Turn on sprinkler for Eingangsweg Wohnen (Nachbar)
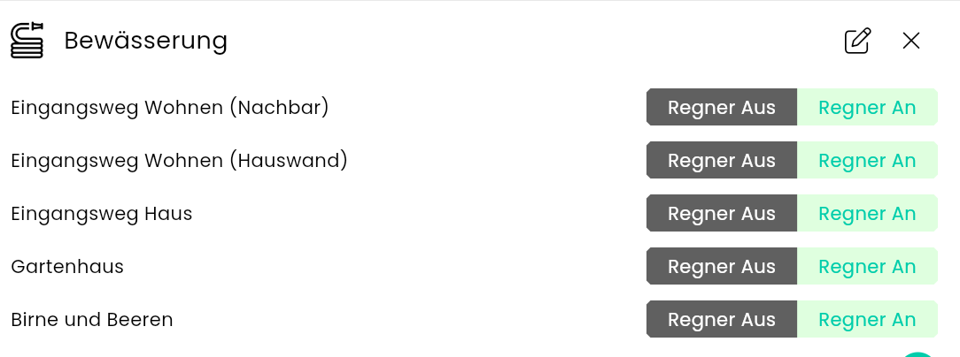 [867, 108]
